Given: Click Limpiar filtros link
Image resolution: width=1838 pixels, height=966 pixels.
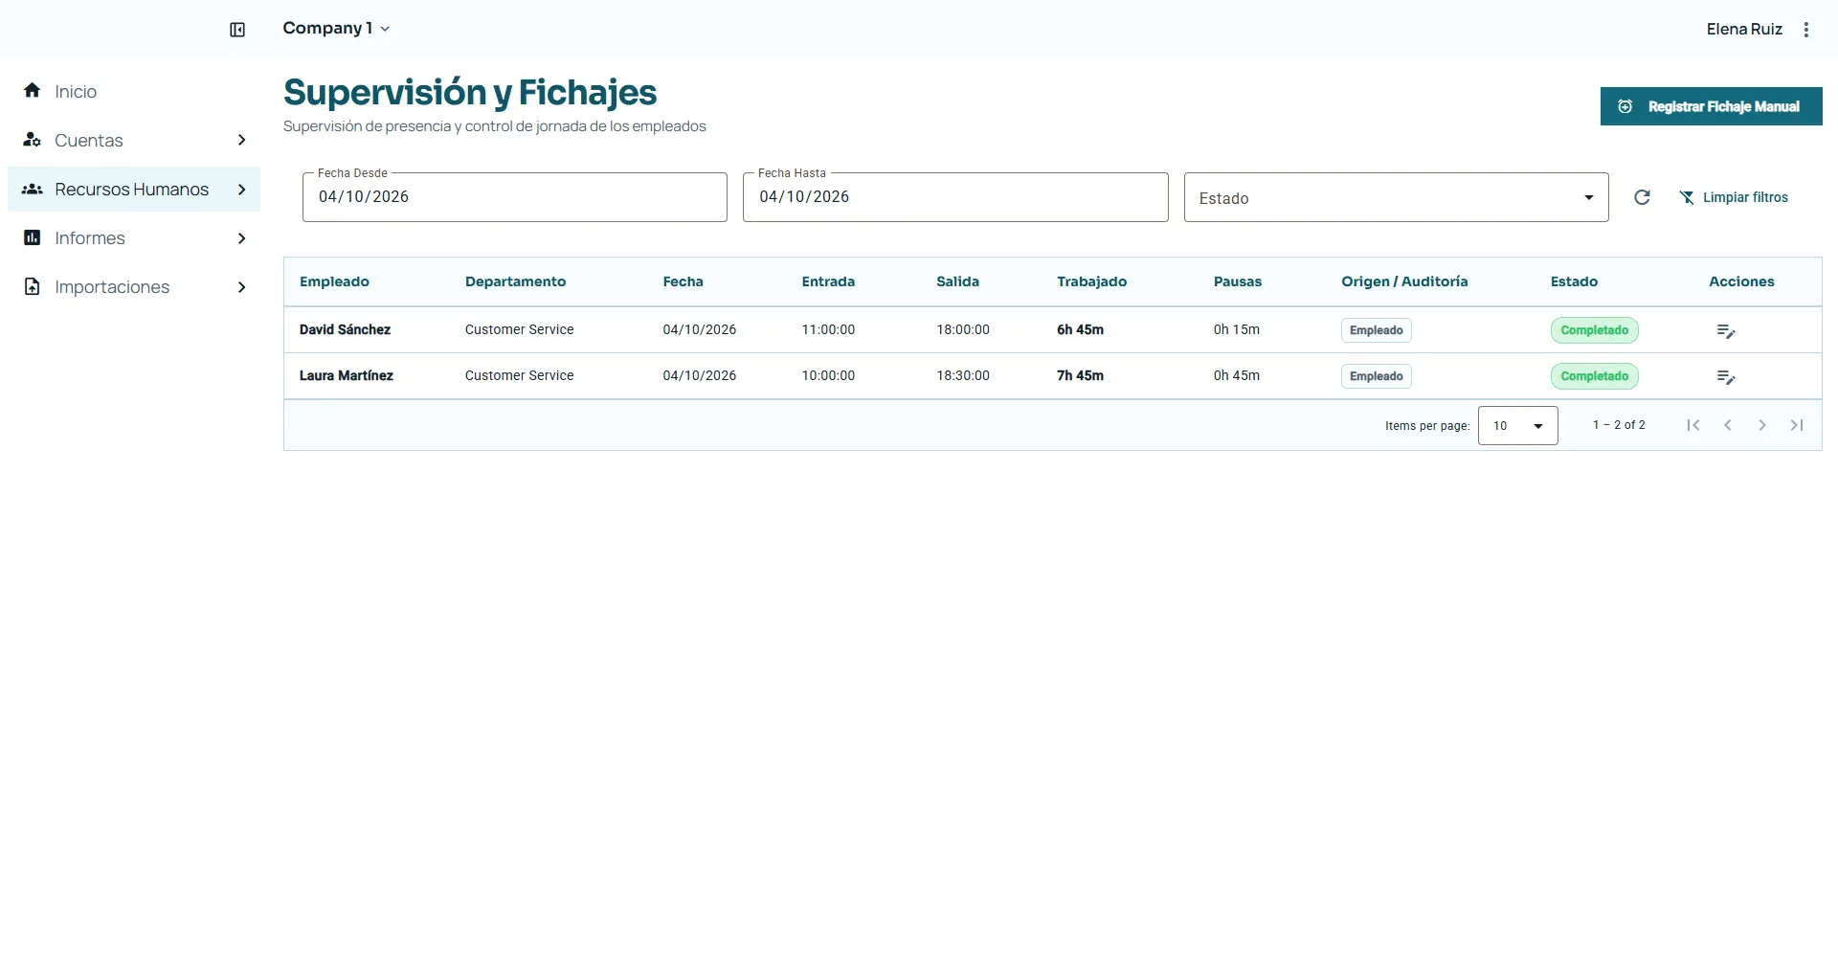Looking at the screenshot, I should coord(1734,197).
